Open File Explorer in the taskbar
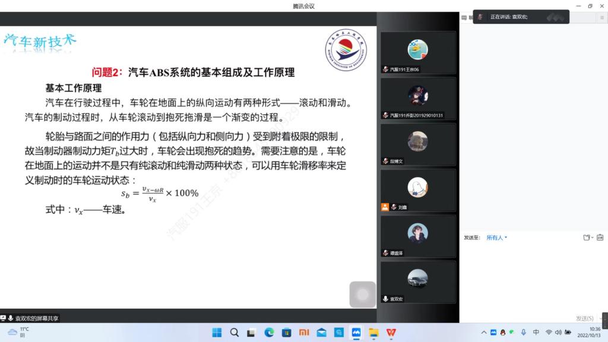 click(373, 332)
